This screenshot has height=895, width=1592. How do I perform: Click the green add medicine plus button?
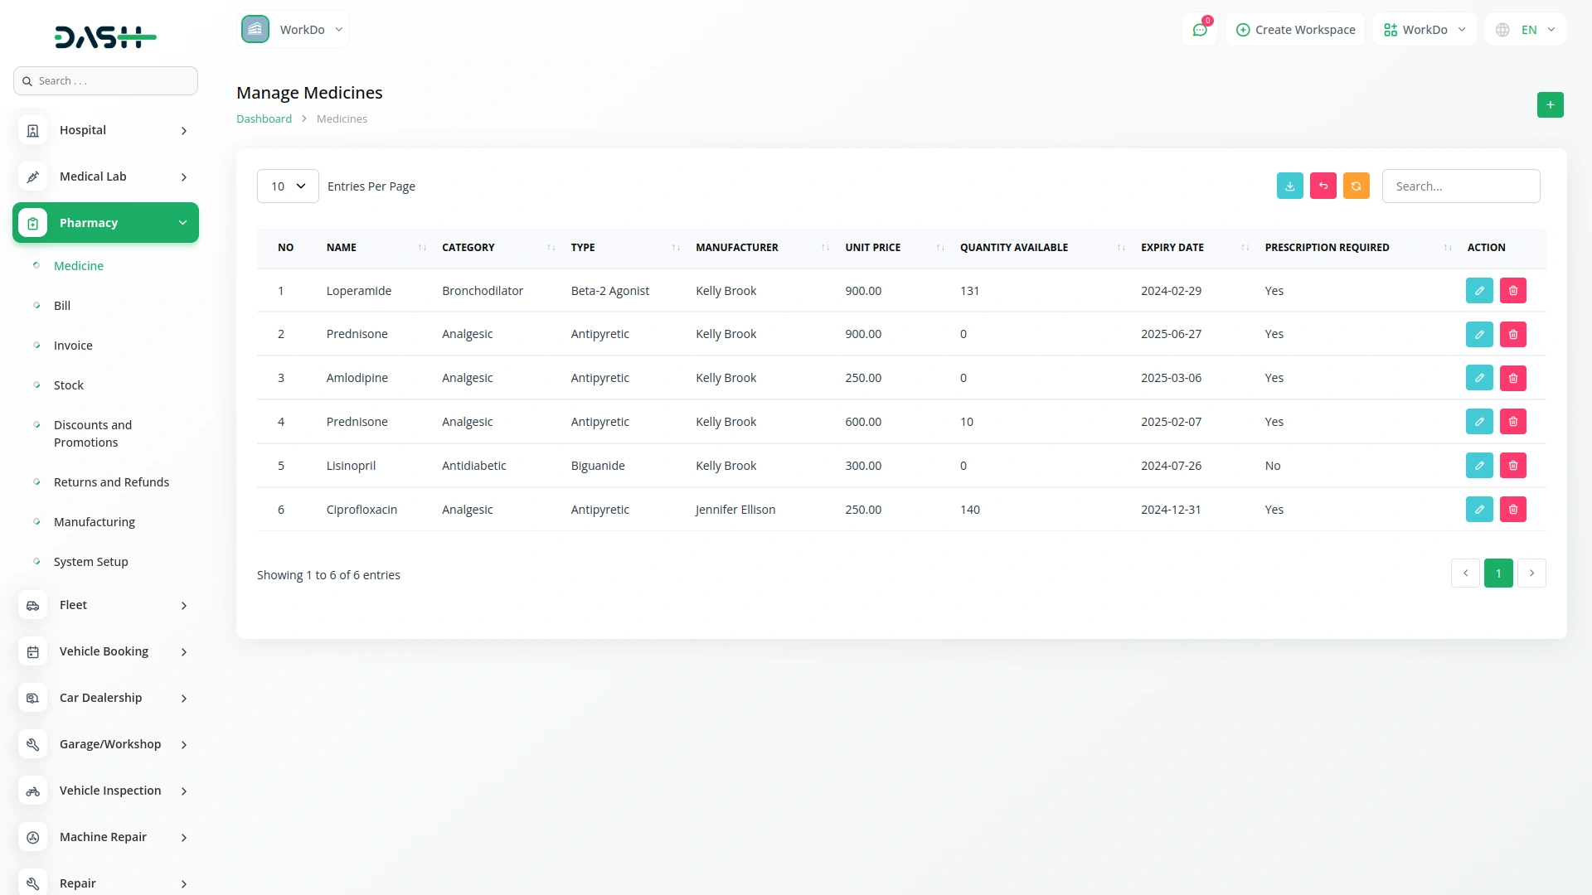(x=1550, y=105)
